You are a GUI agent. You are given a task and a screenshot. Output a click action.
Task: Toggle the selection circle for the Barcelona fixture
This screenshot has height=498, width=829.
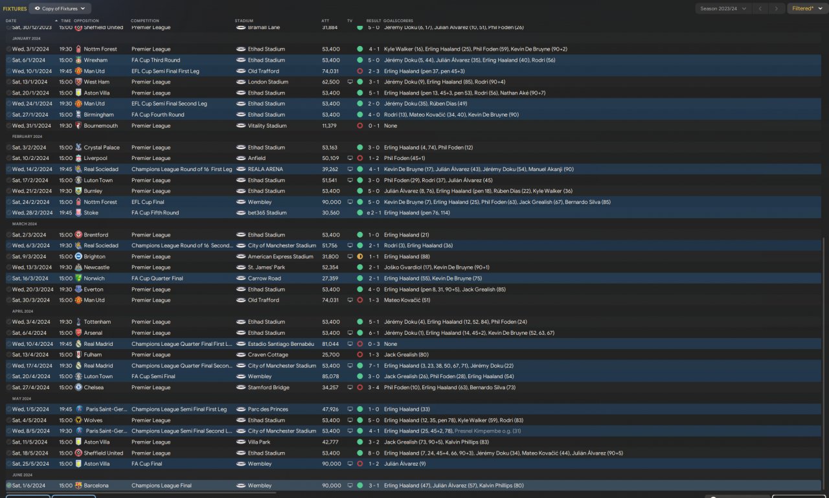coord(8,486)
